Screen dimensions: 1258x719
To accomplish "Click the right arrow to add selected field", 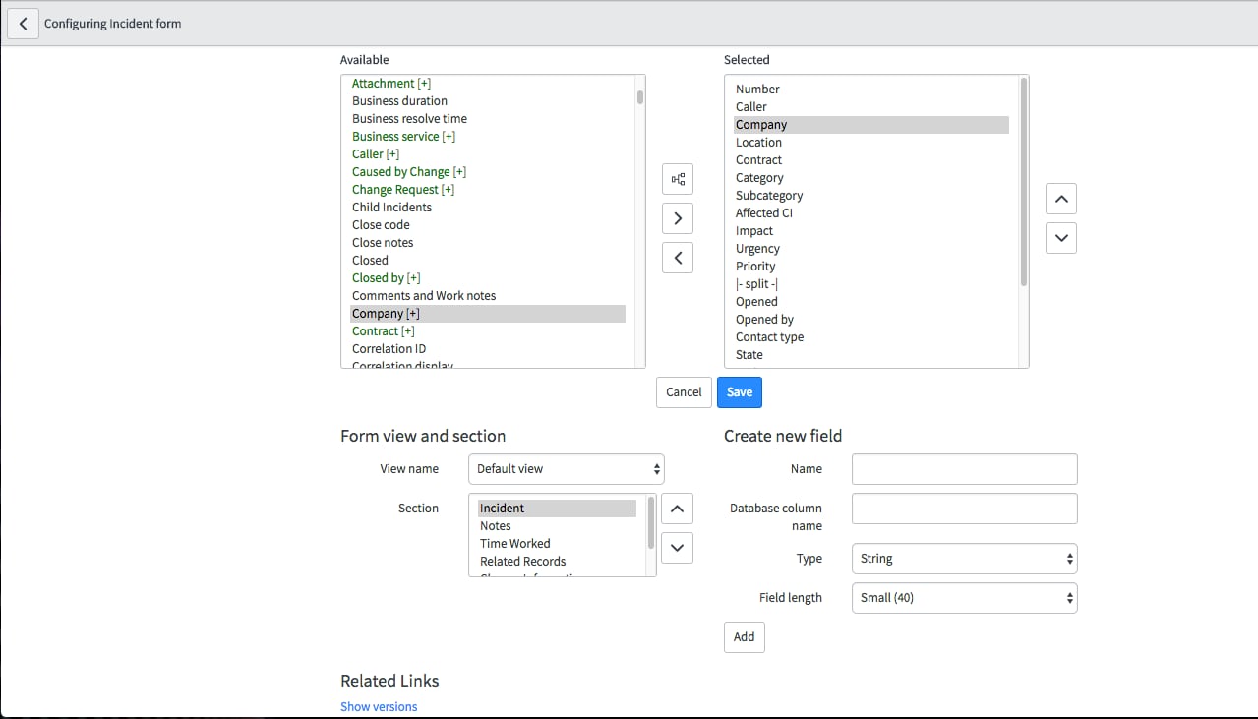I will tap(677, 217).
